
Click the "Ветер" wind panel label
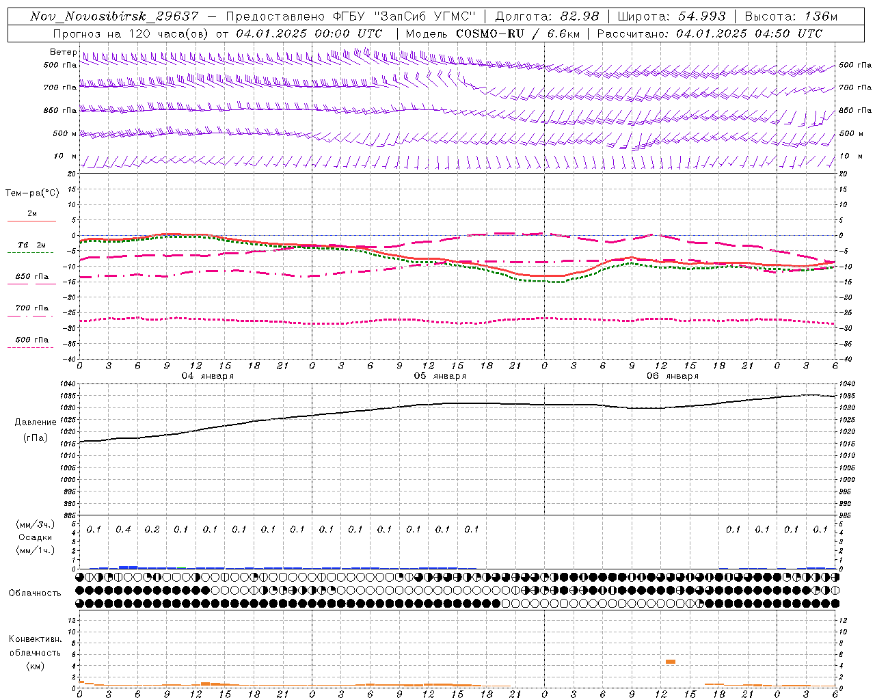pos(63,52)
